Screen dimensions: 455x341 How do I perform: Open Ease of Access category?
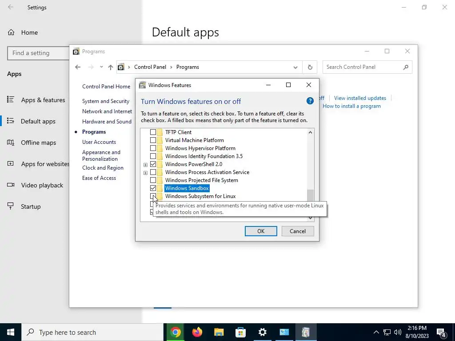(x=99, y=178)
